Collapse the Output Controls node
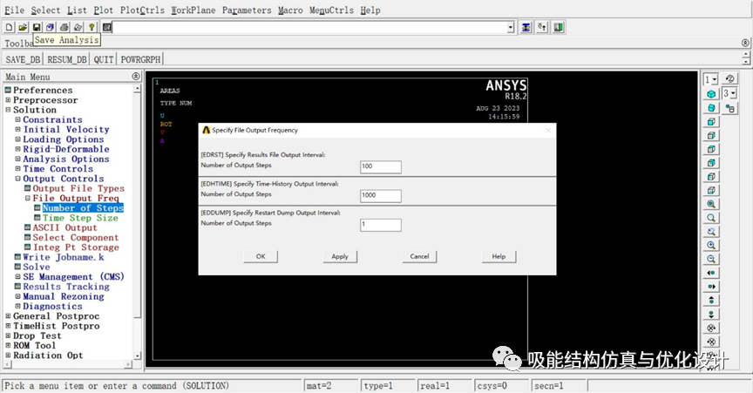The width and height of the screenshot is (753, 393). tap(17, 179)
